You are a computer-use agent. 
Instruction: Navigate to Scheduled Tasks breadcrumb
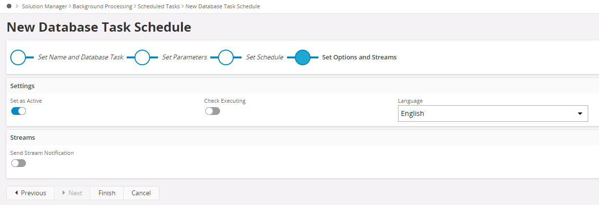(159, 6)
